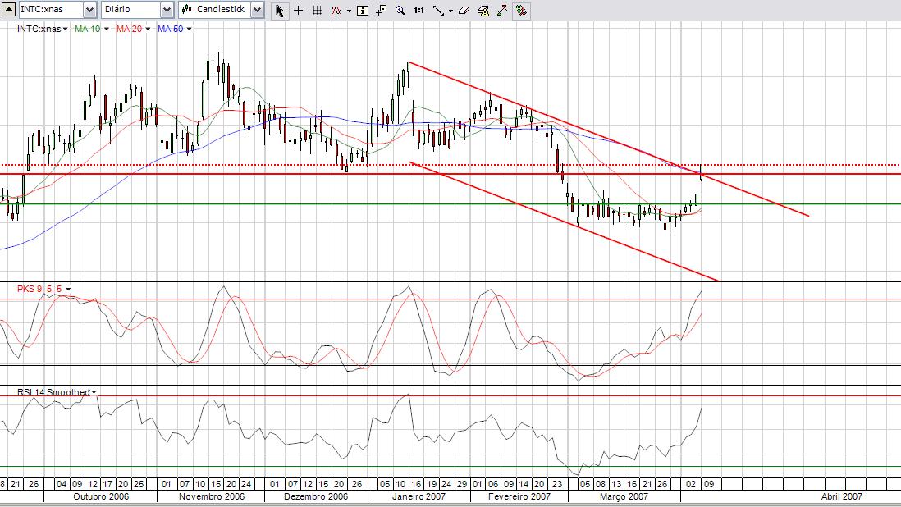This screenshot has width=901, height=507.
Task: Open the MA 10 indicator menu
Action: 91,29
